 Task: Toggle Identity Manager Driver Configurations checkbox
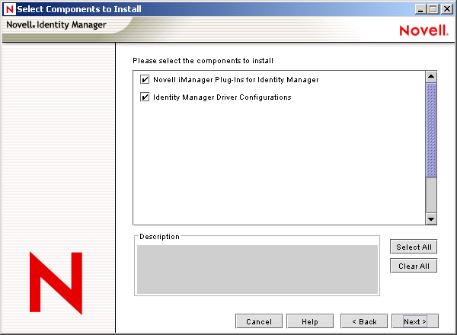pyautogui.click(x=145, y=97)
